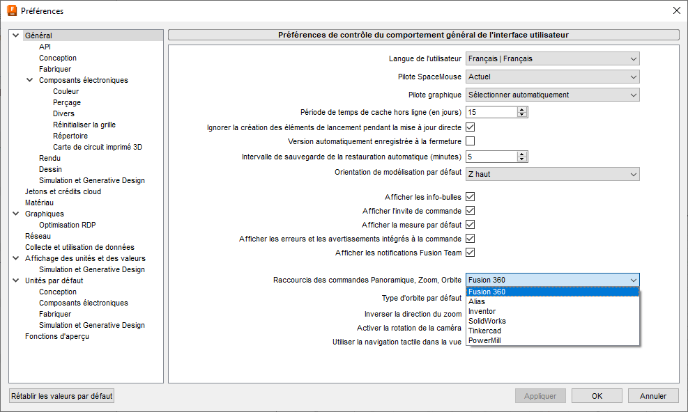Open the Pilote SpaceMouse dropdown
The image size is (688, 412).
(x=552, y=77)
